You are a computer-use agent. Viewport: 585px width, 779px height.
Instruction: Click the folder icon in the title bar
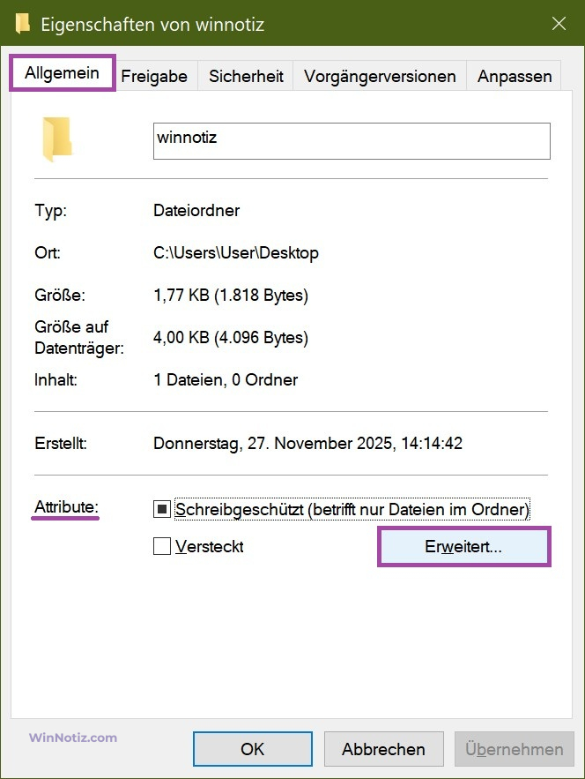(x=22, y=23)
